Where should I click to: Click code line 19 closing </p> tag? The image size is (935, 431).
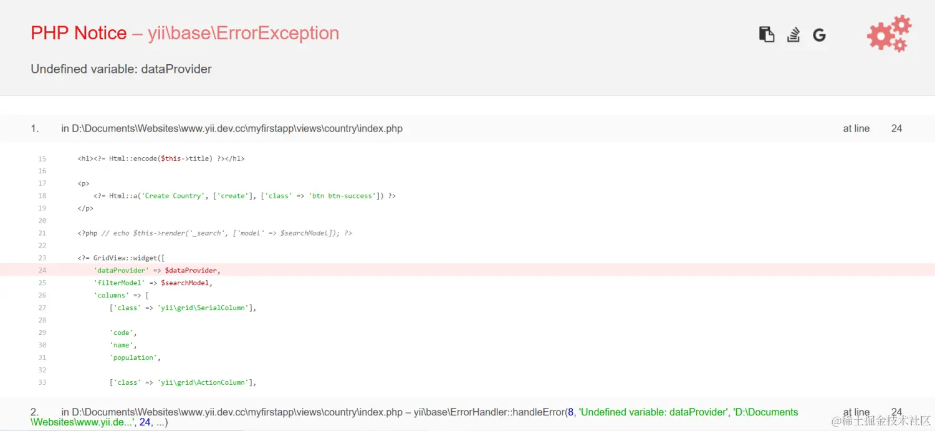tap(85, 208)
